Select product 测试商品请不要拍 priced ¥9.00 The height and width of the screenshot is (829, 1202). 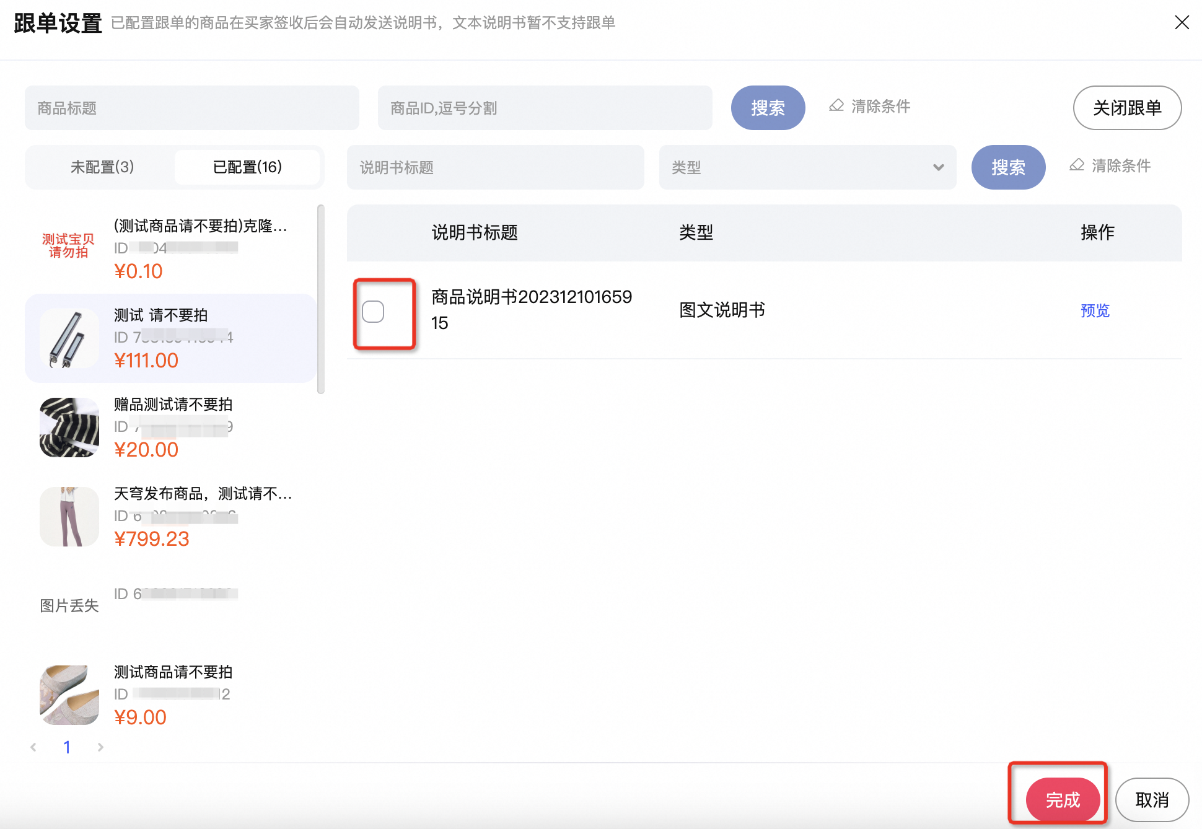[x=171, y=695]
